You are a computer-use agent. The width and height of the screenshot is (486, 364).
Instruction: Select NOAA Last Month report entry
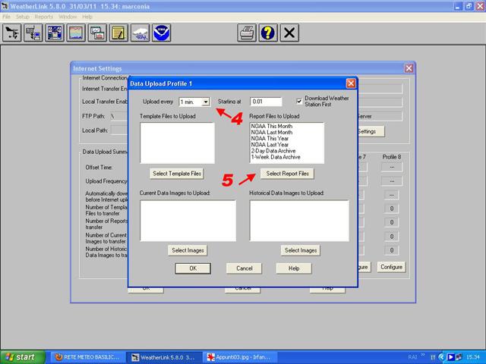tap(272, 133)
